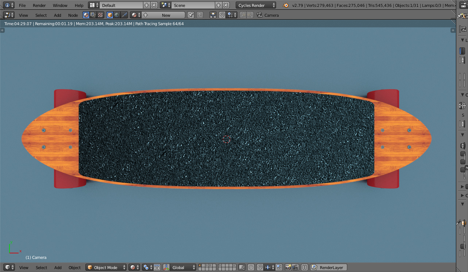
Task: Open the Node menu in node editor
Action: (x=73, y=15)
